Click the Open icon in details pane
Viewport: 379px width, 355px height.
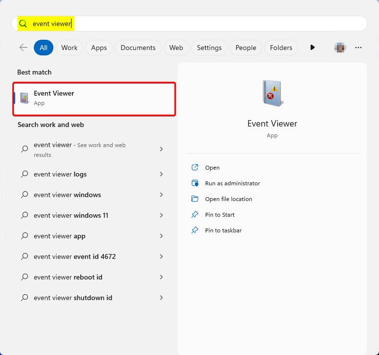[195, 168]
